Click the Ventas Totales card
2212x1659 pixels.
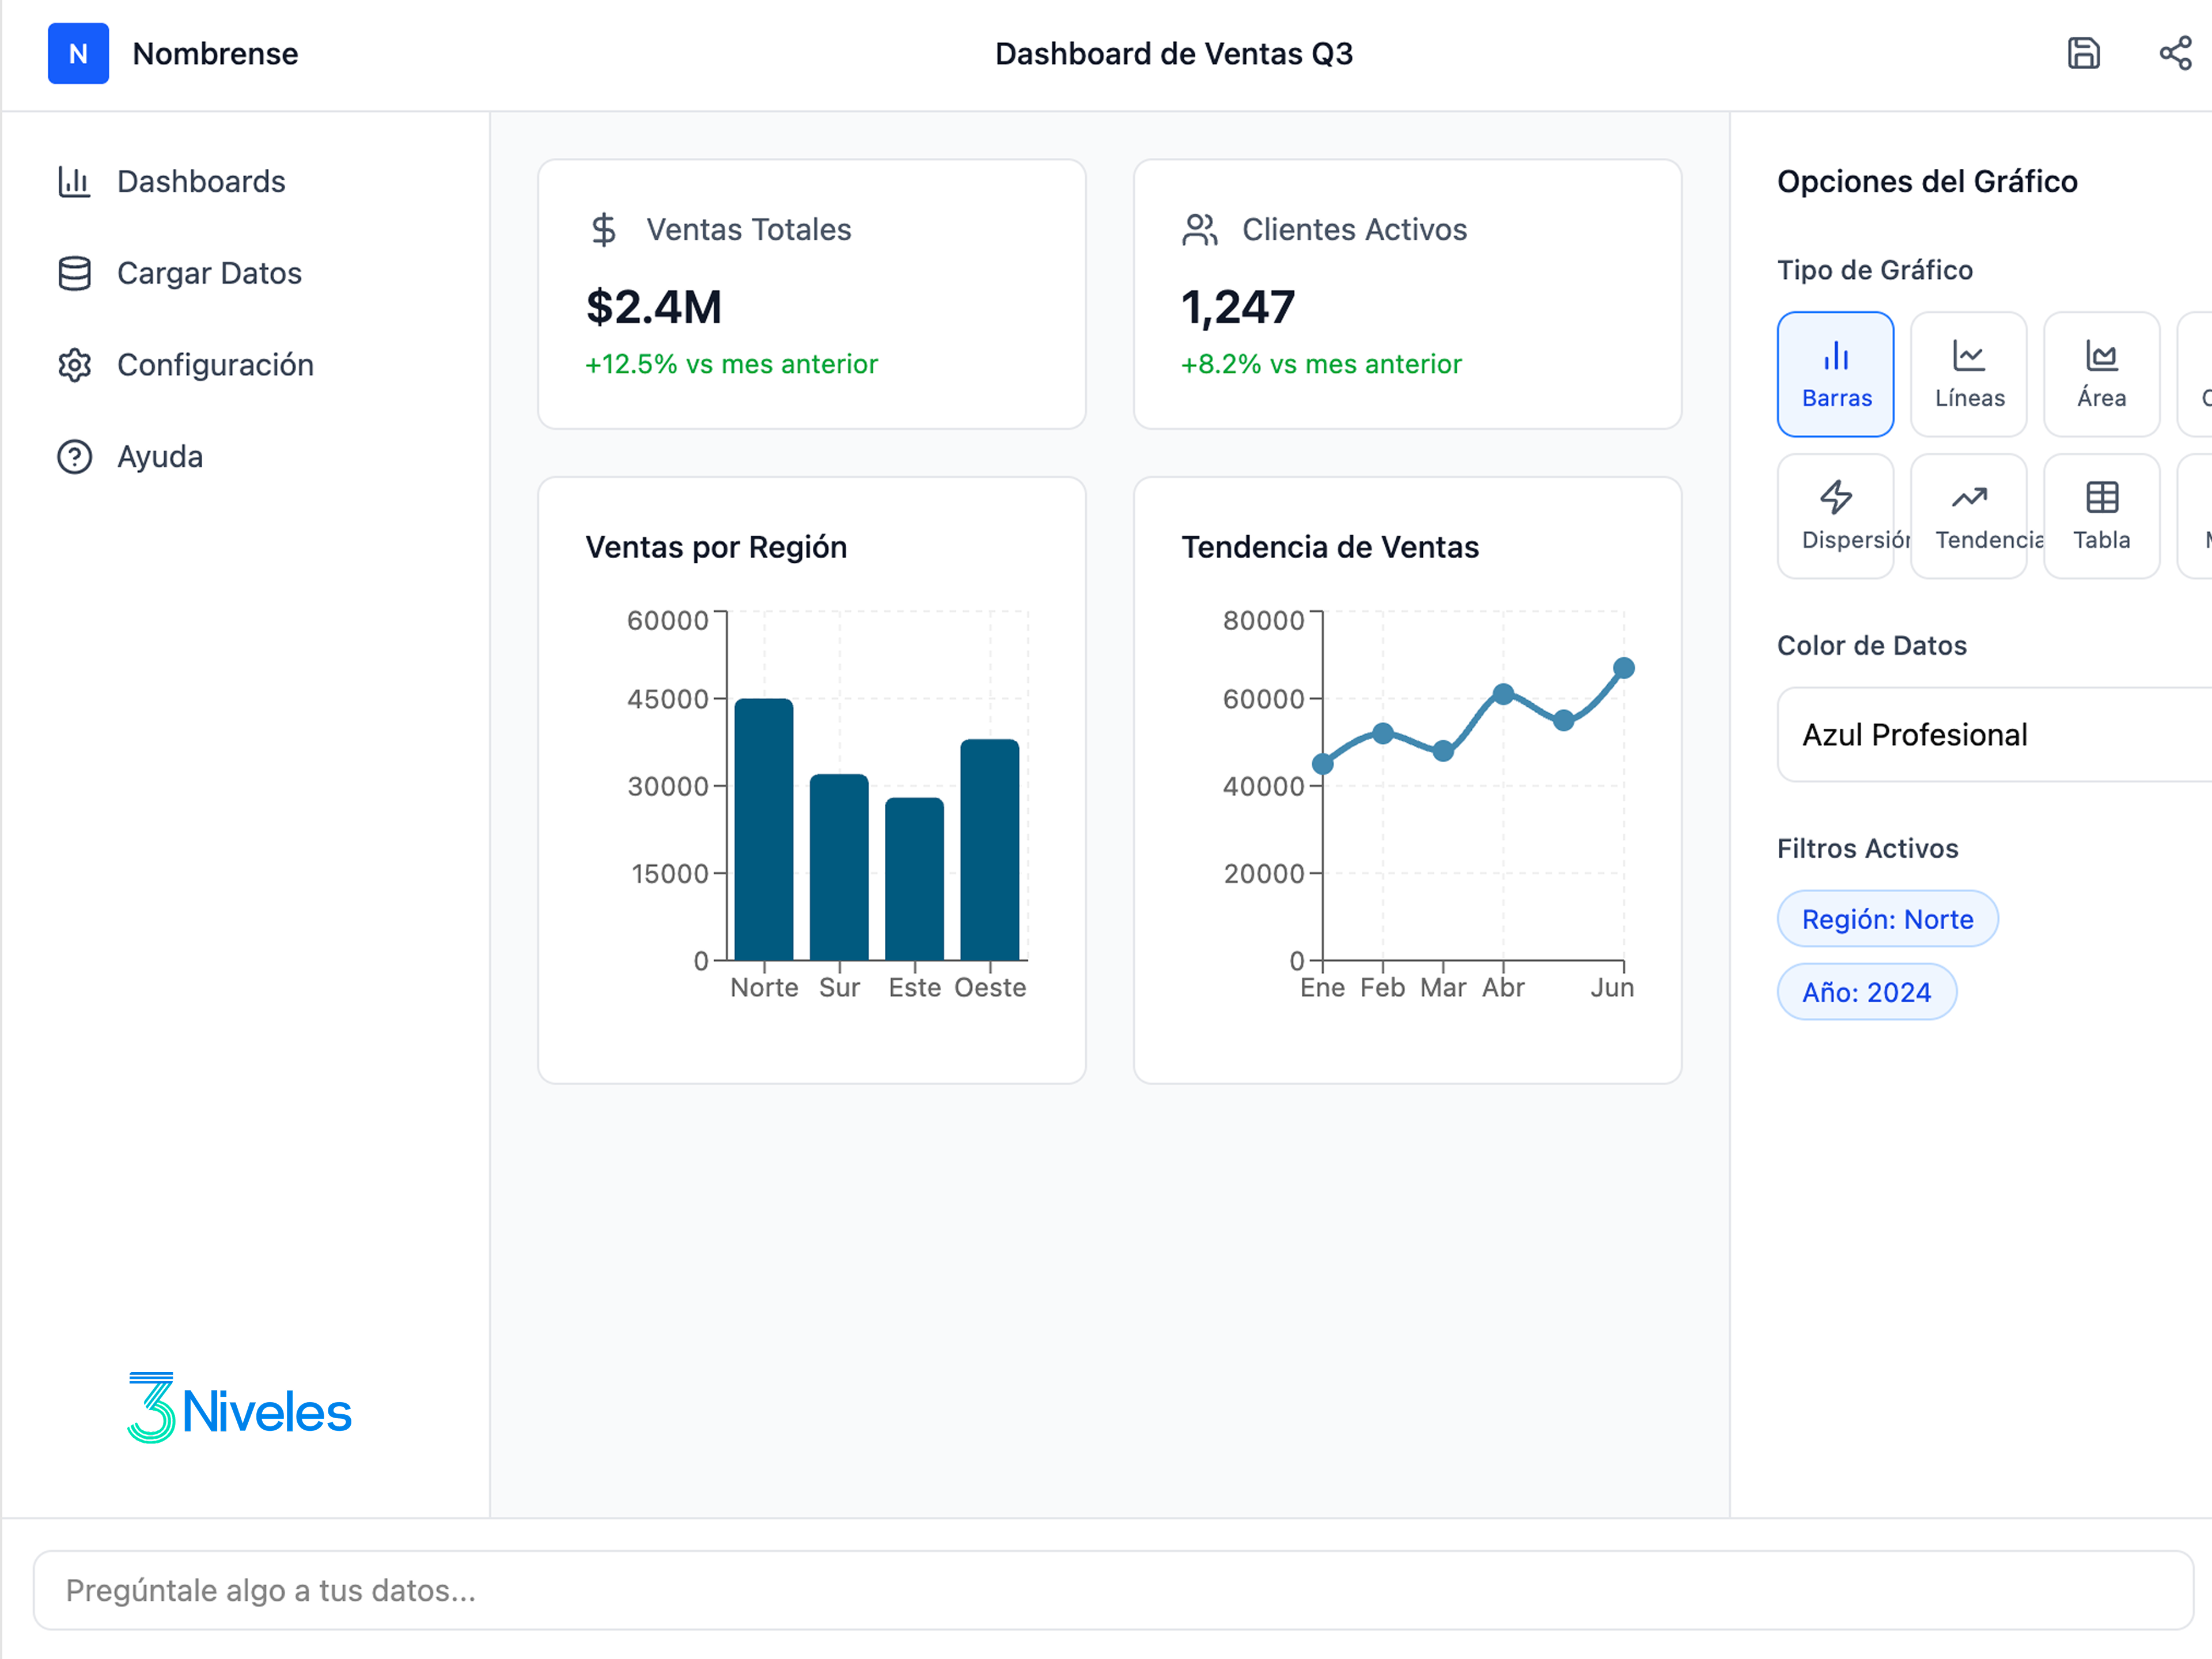coord(811,294)
